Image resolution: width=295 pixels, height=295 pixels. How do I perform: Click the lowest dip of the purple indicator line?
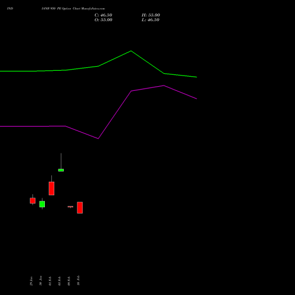coord(98,139)
